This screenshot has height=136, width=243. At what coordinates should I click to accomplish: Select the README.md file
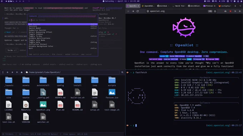click(78, 106)
